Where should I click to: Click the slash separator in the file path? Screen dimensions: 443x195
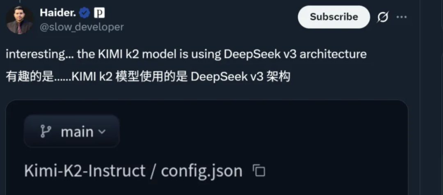tap(153, 171)
